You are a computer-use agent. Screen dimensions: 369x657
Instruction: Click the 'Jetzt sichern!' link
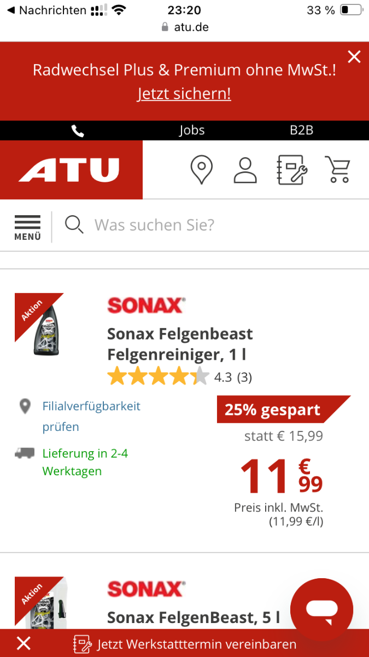pyautogui.click(x=184, y=94)
